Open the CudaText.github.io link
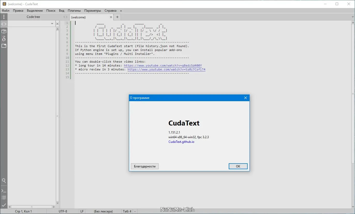Viewport: 355px width, 214px height. pos(181,142)
